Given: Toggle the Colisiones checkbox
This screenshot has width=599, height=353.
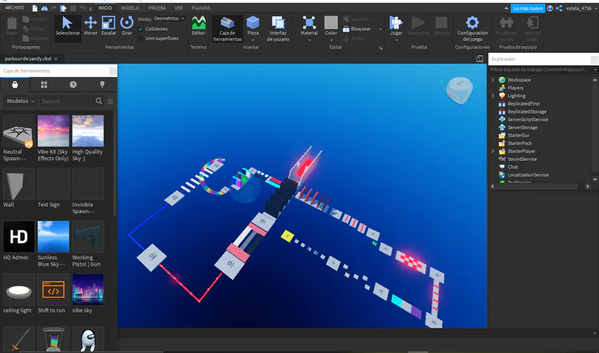Looking at the screenshot, I should click(140, 29).
